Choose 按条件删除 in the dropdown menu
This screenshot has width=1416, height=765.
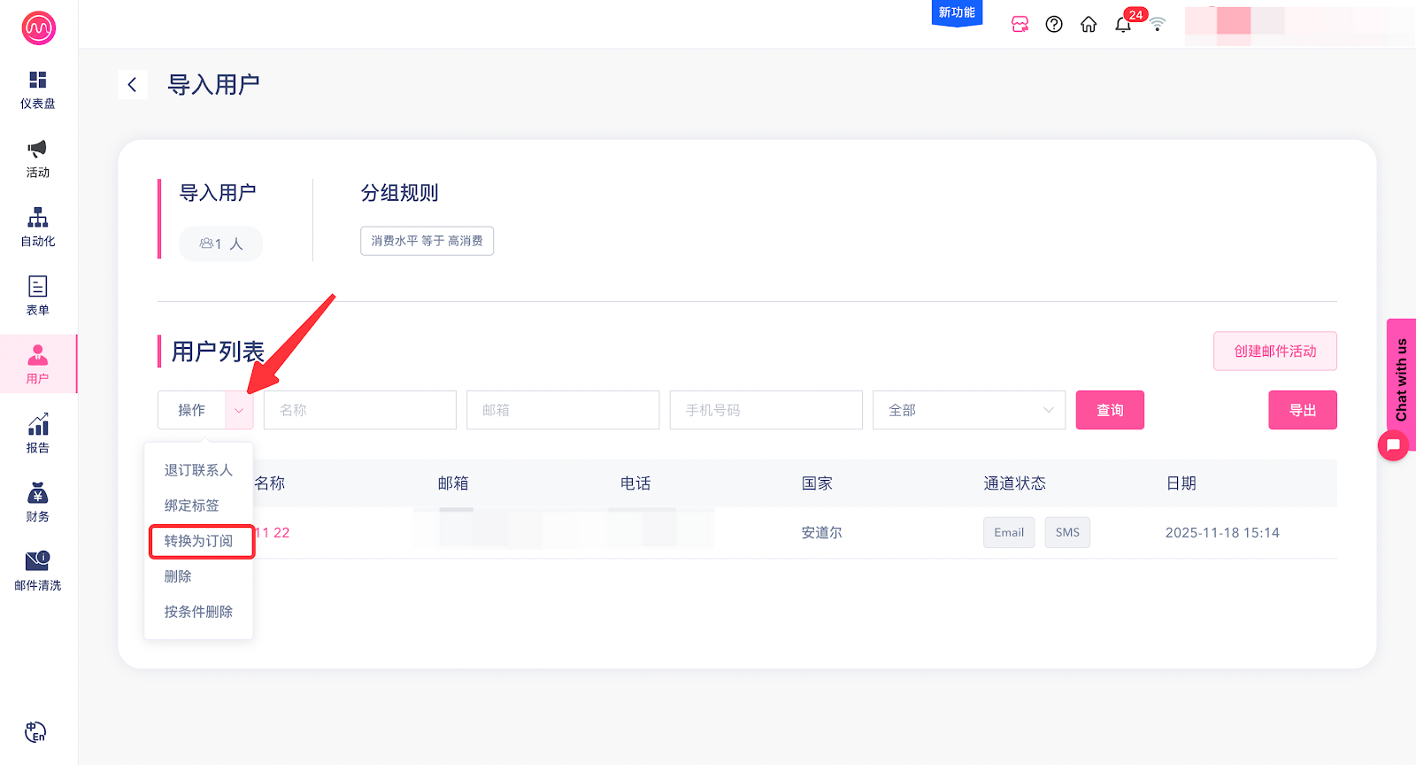(x=199, y=612)
